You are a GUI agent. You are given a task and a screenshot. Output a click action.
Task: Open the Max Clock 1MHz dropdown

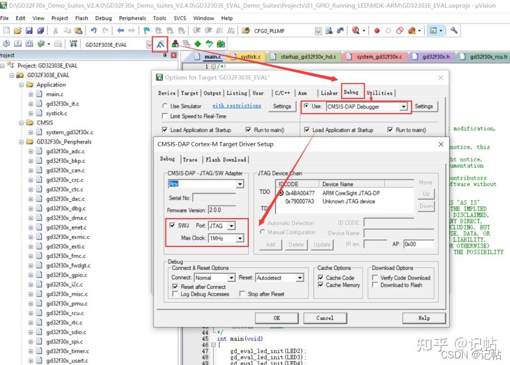tap(239, 238)
